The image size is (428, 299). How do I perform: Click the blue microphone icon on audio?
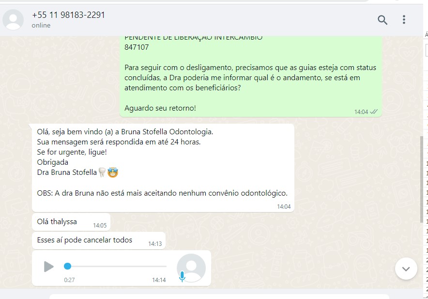click(x=182, y=277)
